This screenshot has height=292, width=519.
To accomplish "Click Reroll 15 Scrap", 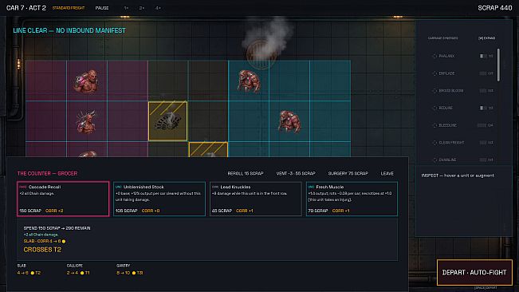I will (246, 173).
